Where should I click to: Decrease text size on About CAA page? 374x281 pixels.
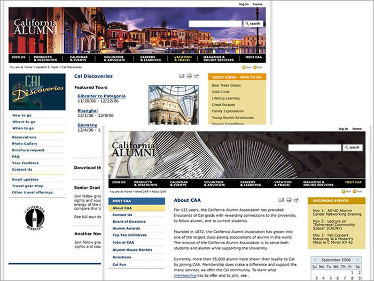pyautogui.click(x=357, y=192)
